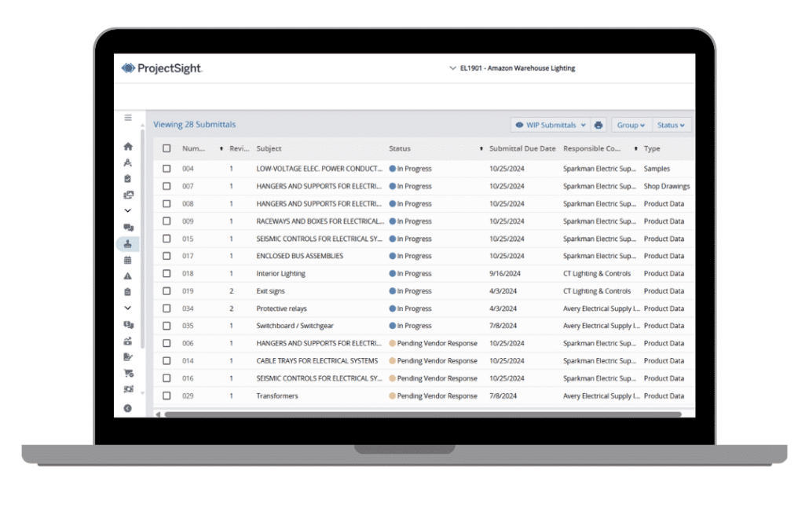Open the photos gallery icon in sidebar
The height and width of the screenshot is (522, 809).
(x=129, y=195)
